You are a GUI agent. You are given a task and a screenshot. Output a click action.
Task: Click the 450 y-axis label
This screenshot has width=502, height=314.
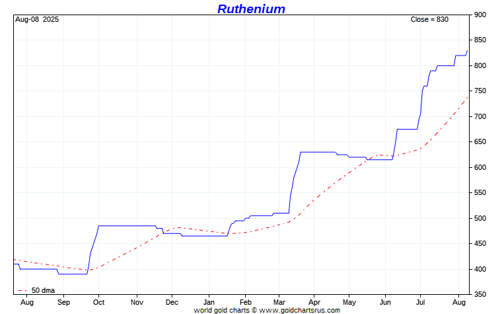coord(480,243)
